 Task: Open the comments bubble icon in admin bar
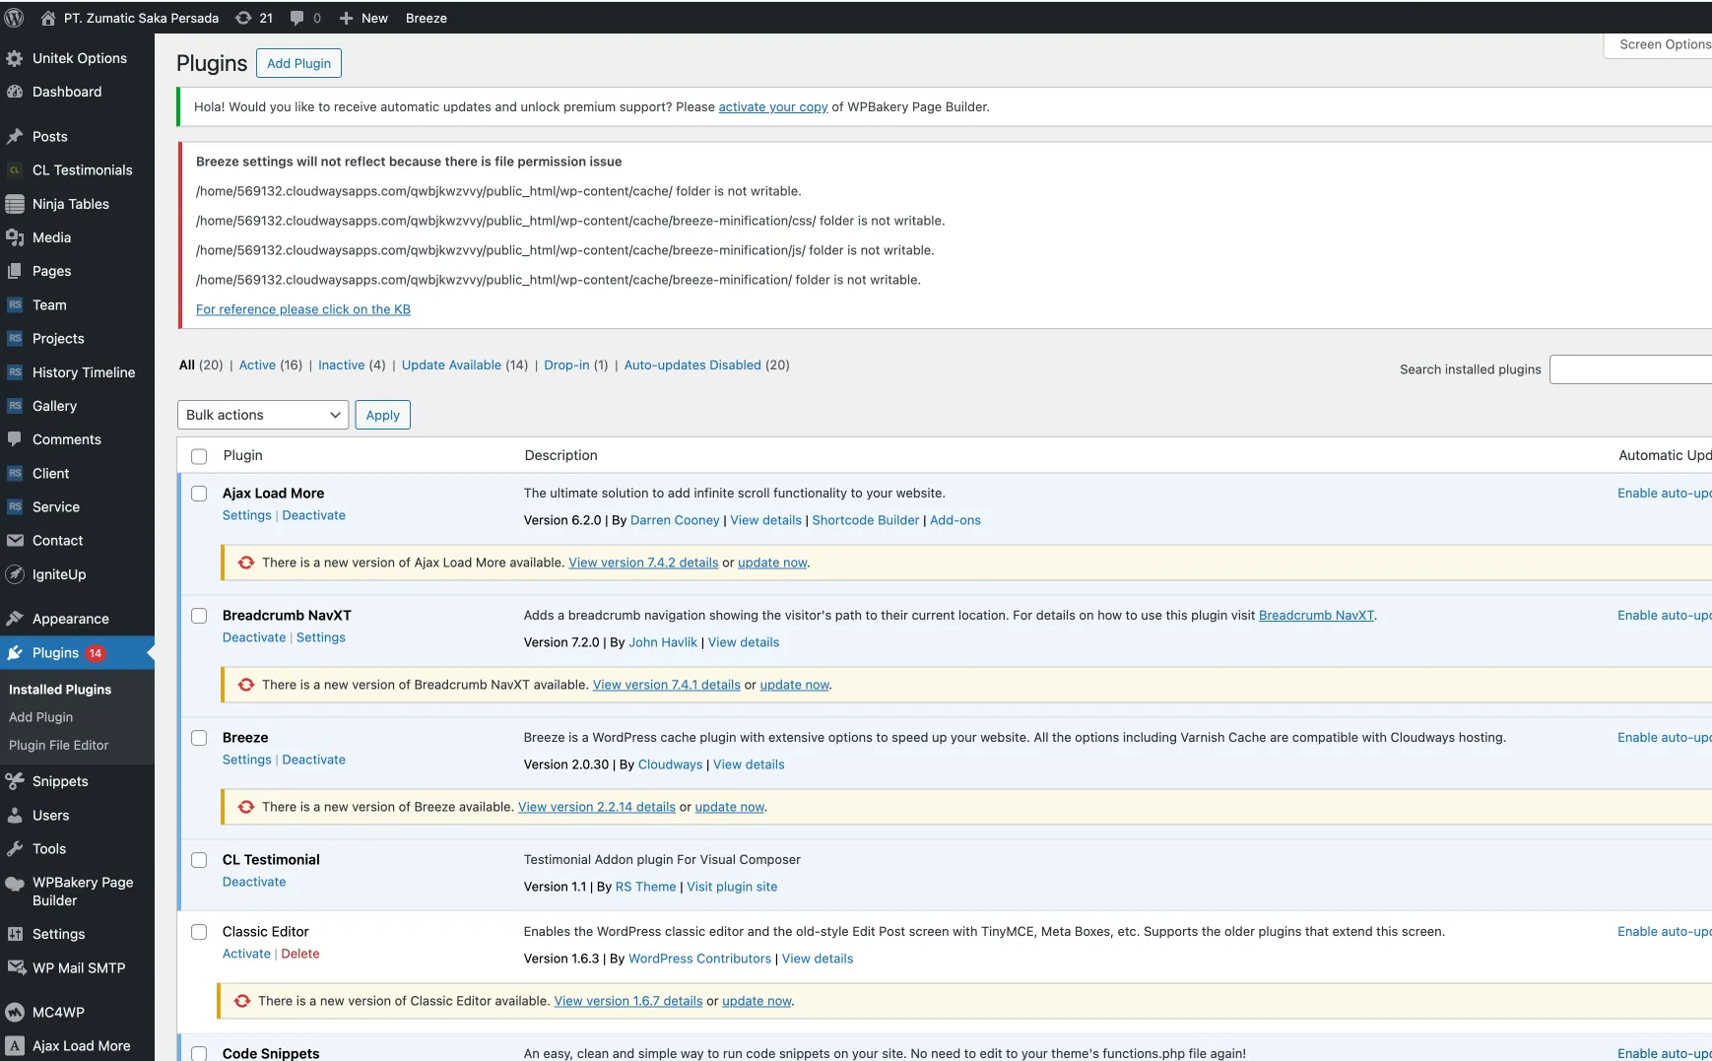point(297,18)
